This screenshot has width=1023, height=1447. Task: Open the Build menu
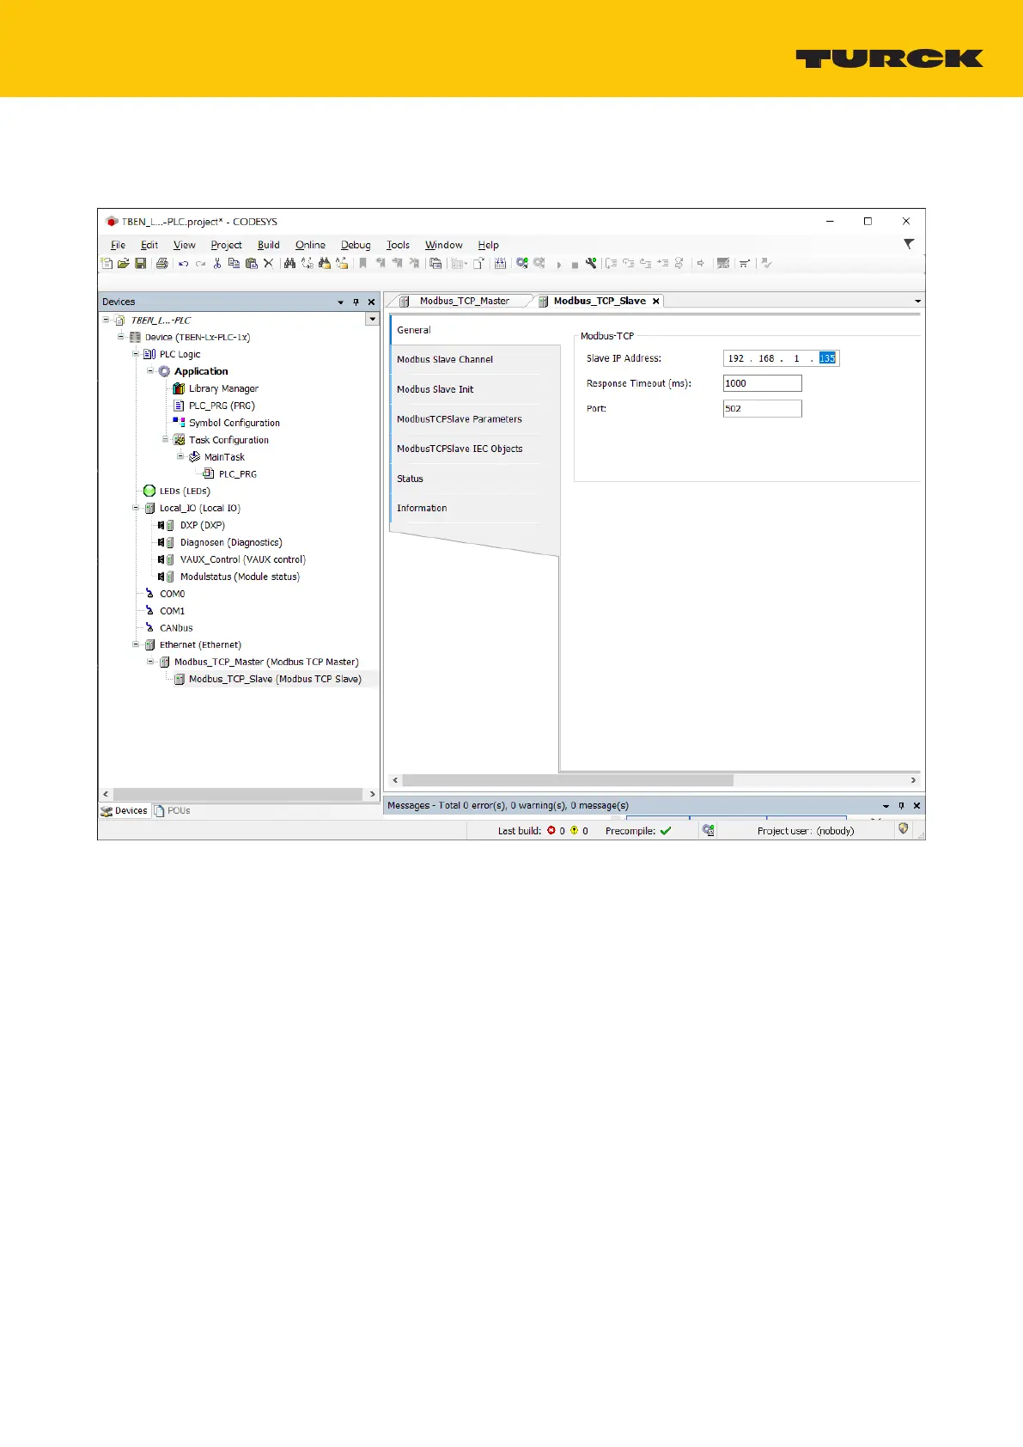[x=269, y=245]
